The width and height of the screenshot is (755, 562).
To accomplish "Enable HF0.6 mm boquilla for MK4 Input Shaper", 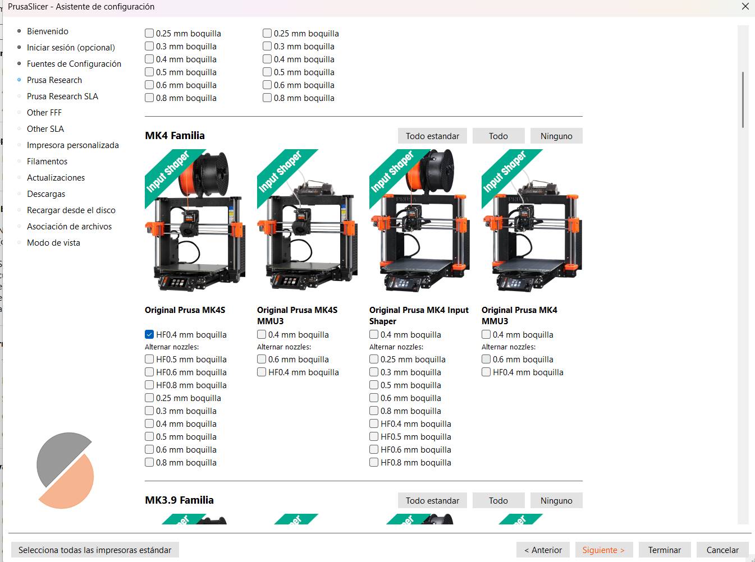I will click(374, 450).
